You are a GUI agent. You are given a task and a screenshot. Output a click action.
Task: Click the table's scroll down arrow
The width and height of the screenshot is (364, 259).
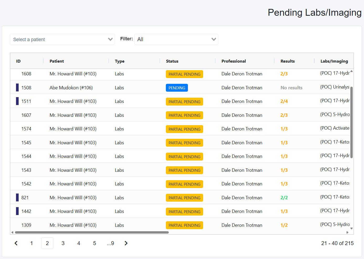pos(351,228)
